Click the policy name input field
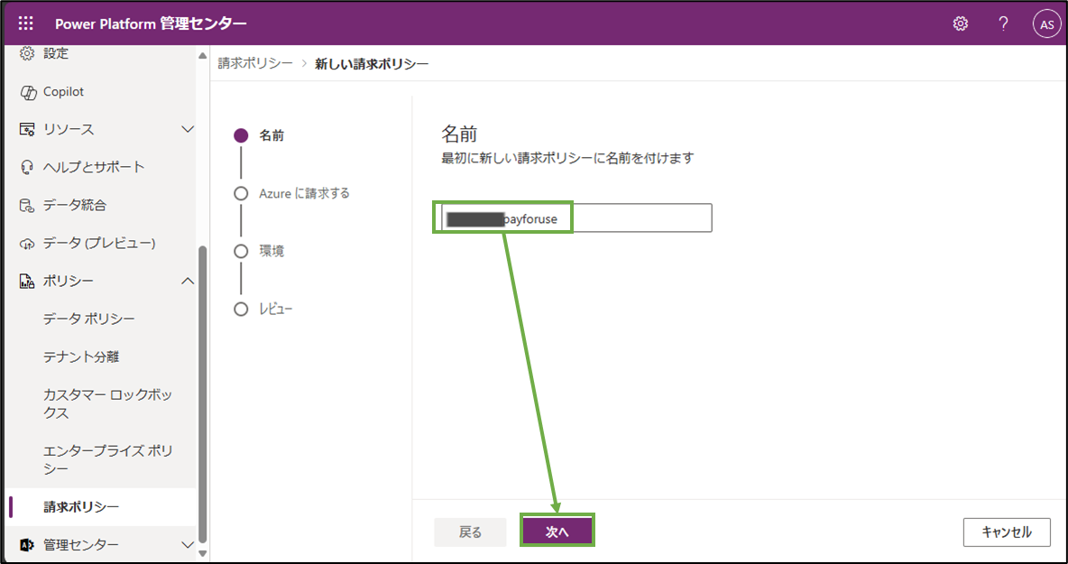Viewport: 1068px width, 564px height. click(576, 218)
